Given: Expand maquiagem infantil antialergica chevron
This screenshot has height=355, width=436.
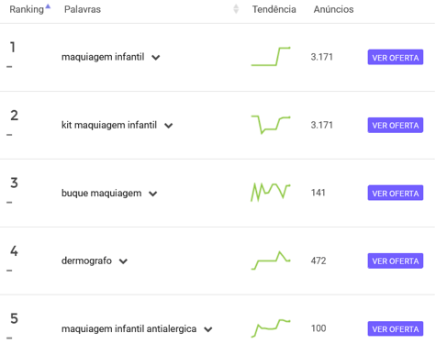Looking at the screenshot, I should [x=208, y=329].
